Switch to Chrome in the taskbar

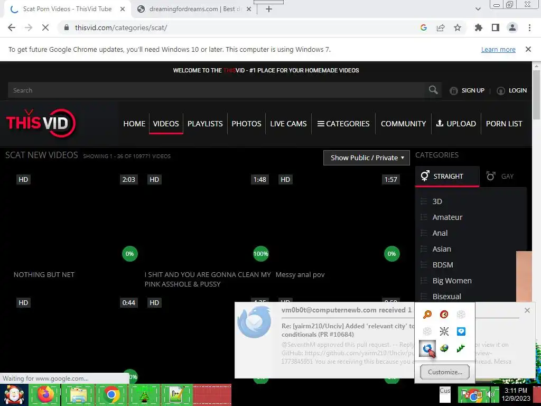tap(111, 394)
